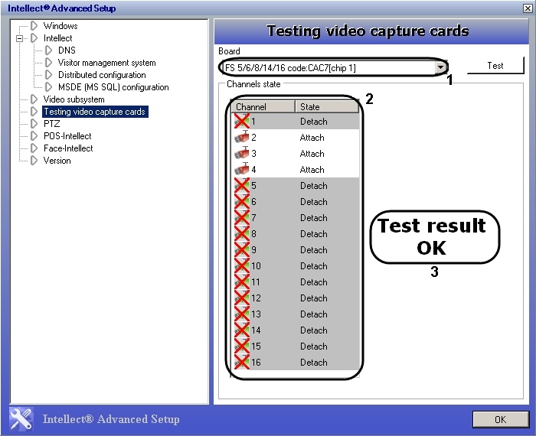This screenshot has height=436, width=536.
Task: Start the board Test
Action: pyautogui.click(x=495, y=66)
